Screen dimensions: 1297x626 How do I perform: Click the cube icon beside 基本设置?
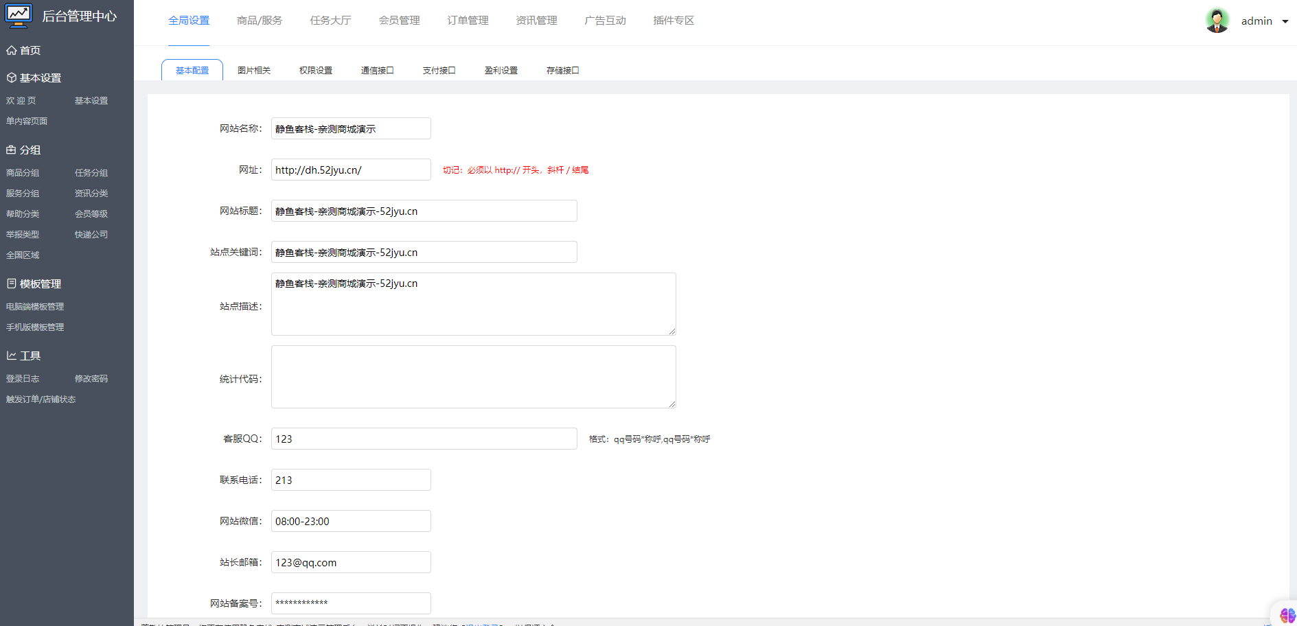(x=11, y=78)
